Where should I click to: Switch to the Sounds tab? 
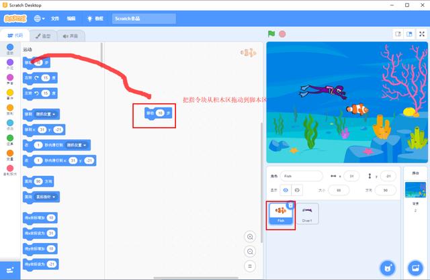(x=71, y=36)
